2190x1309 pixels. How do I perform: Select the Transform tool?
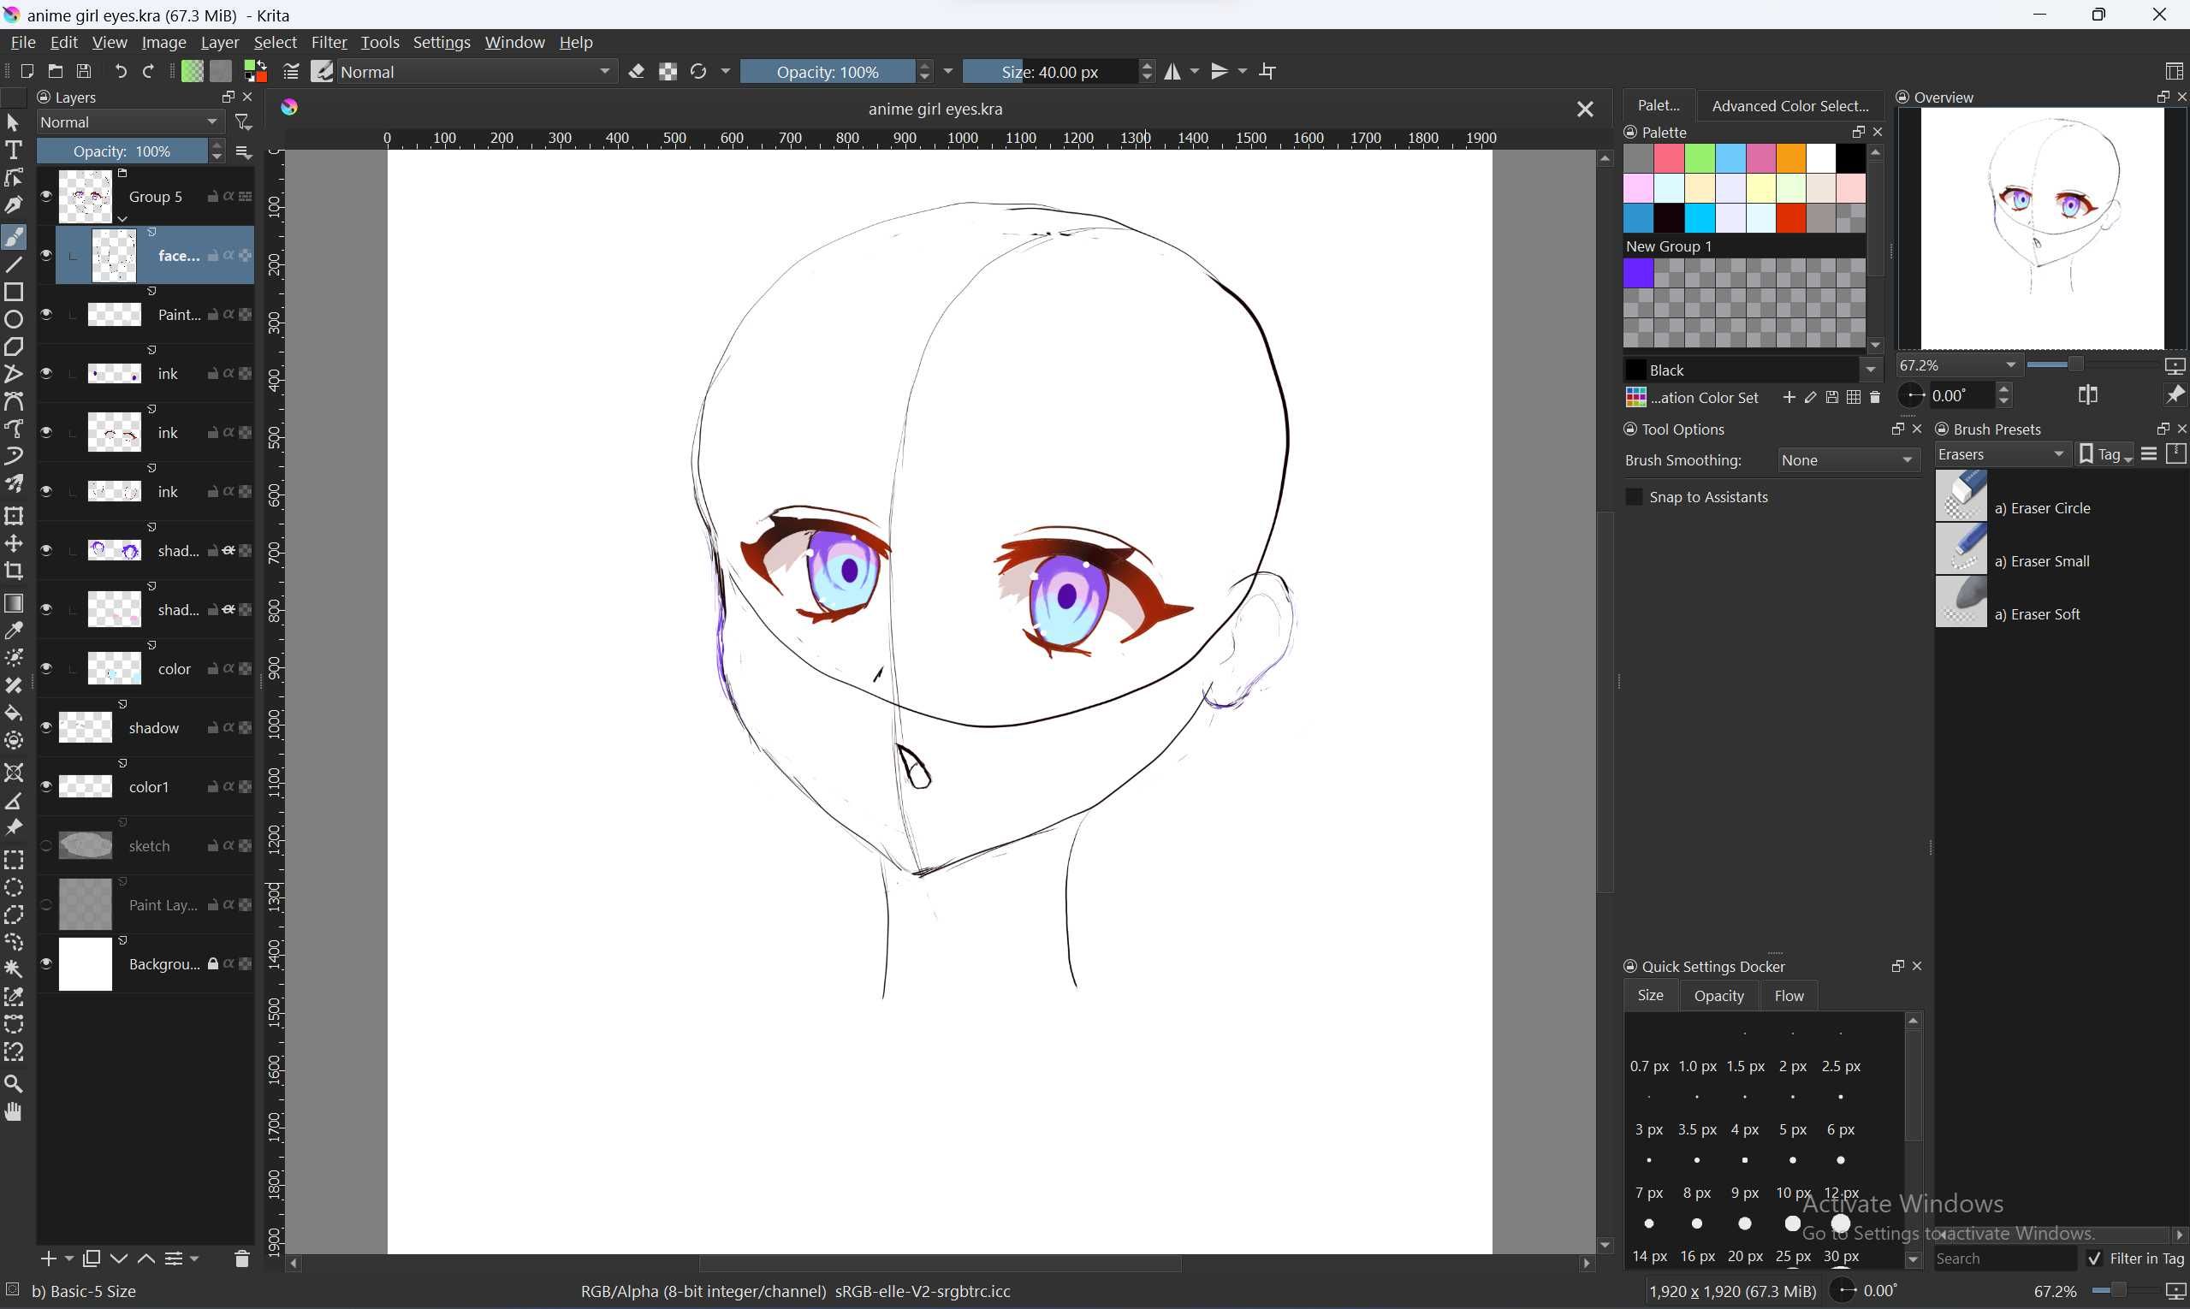(x=13, y=516)
